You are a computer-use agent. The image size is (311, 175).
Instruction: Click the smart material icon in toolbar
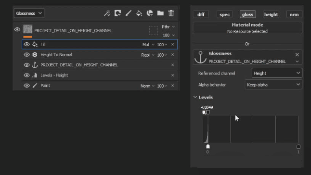(150, 13)
